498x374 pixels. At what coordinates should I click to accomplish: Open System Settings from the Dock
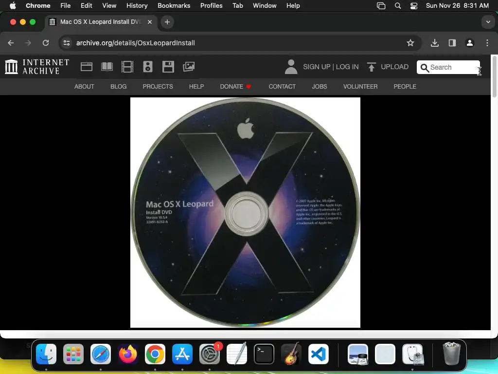pos(210,354)
